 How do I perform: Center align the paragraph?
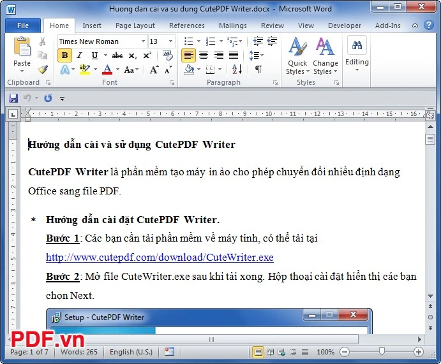[204, 55]
